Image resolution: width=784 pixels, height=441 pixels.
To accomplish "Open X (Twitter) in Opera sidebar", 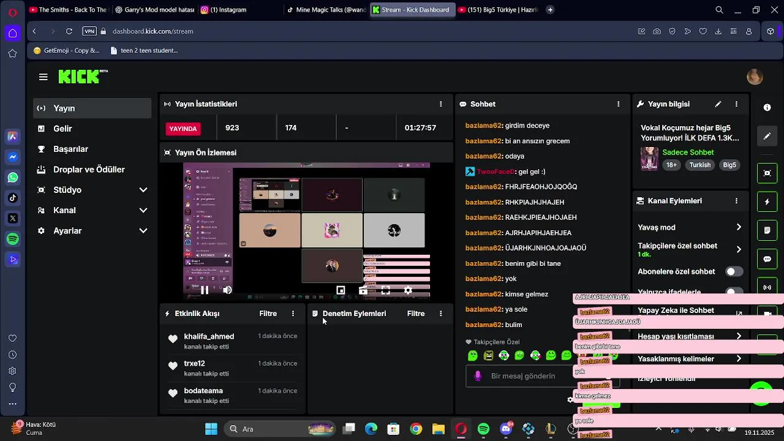I will [12, 218].
